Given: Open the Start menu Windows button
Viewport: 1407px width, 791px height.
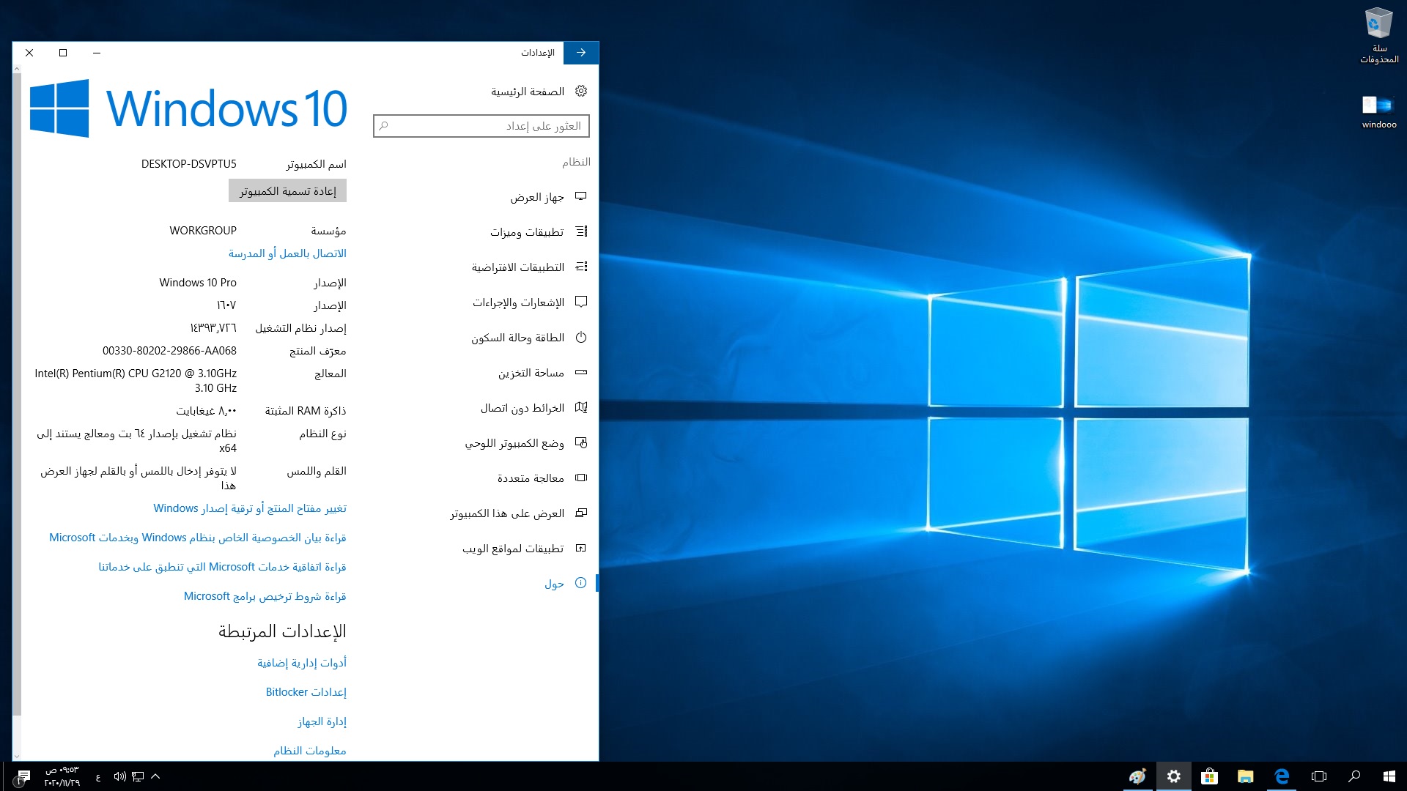Looking at the screenshot, I should (x=1389, y=776).
